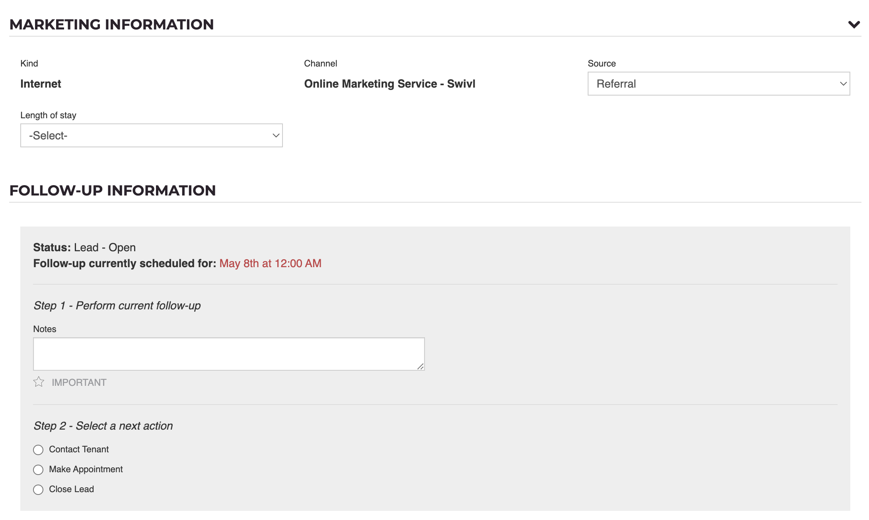The image size is (869, 520).
Task: Click the Marketing Information heading
Action: (111, 25)
